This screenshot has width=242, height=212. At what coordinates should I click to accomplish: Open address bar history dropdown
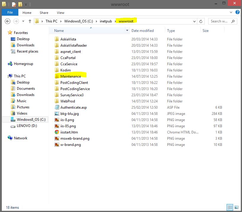195,21
